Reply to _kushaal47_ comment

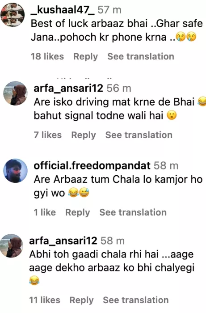coord(85,56)
